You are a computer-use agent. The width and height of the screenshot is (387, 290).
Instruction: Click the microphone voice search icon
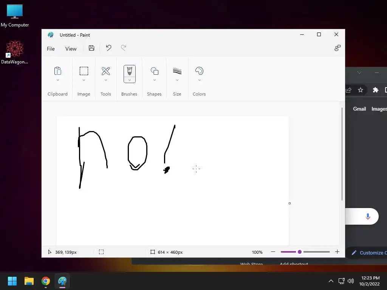pyautogui.click(x=368, y=216)
